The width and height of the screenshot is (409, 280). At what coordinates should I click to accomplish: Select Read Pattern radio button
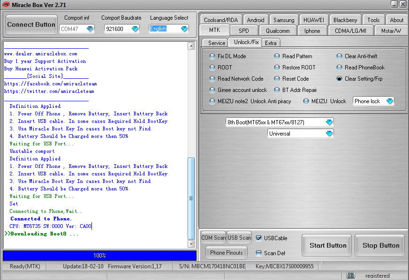point(277,56)
